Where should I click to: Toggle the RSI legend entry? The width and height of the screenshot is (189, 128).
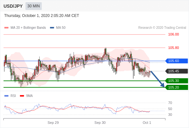click(x=10, y=96)
